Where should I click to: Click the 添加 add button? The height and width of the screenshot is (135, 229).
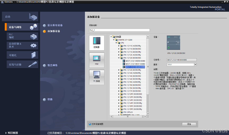click(189, 124)
